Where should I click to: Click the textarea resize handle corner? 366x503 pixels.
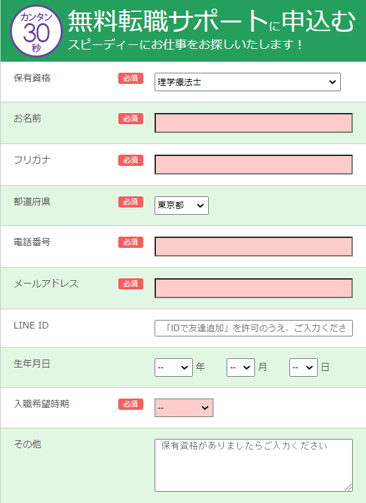pyautogui.click(x=348, y=487)
